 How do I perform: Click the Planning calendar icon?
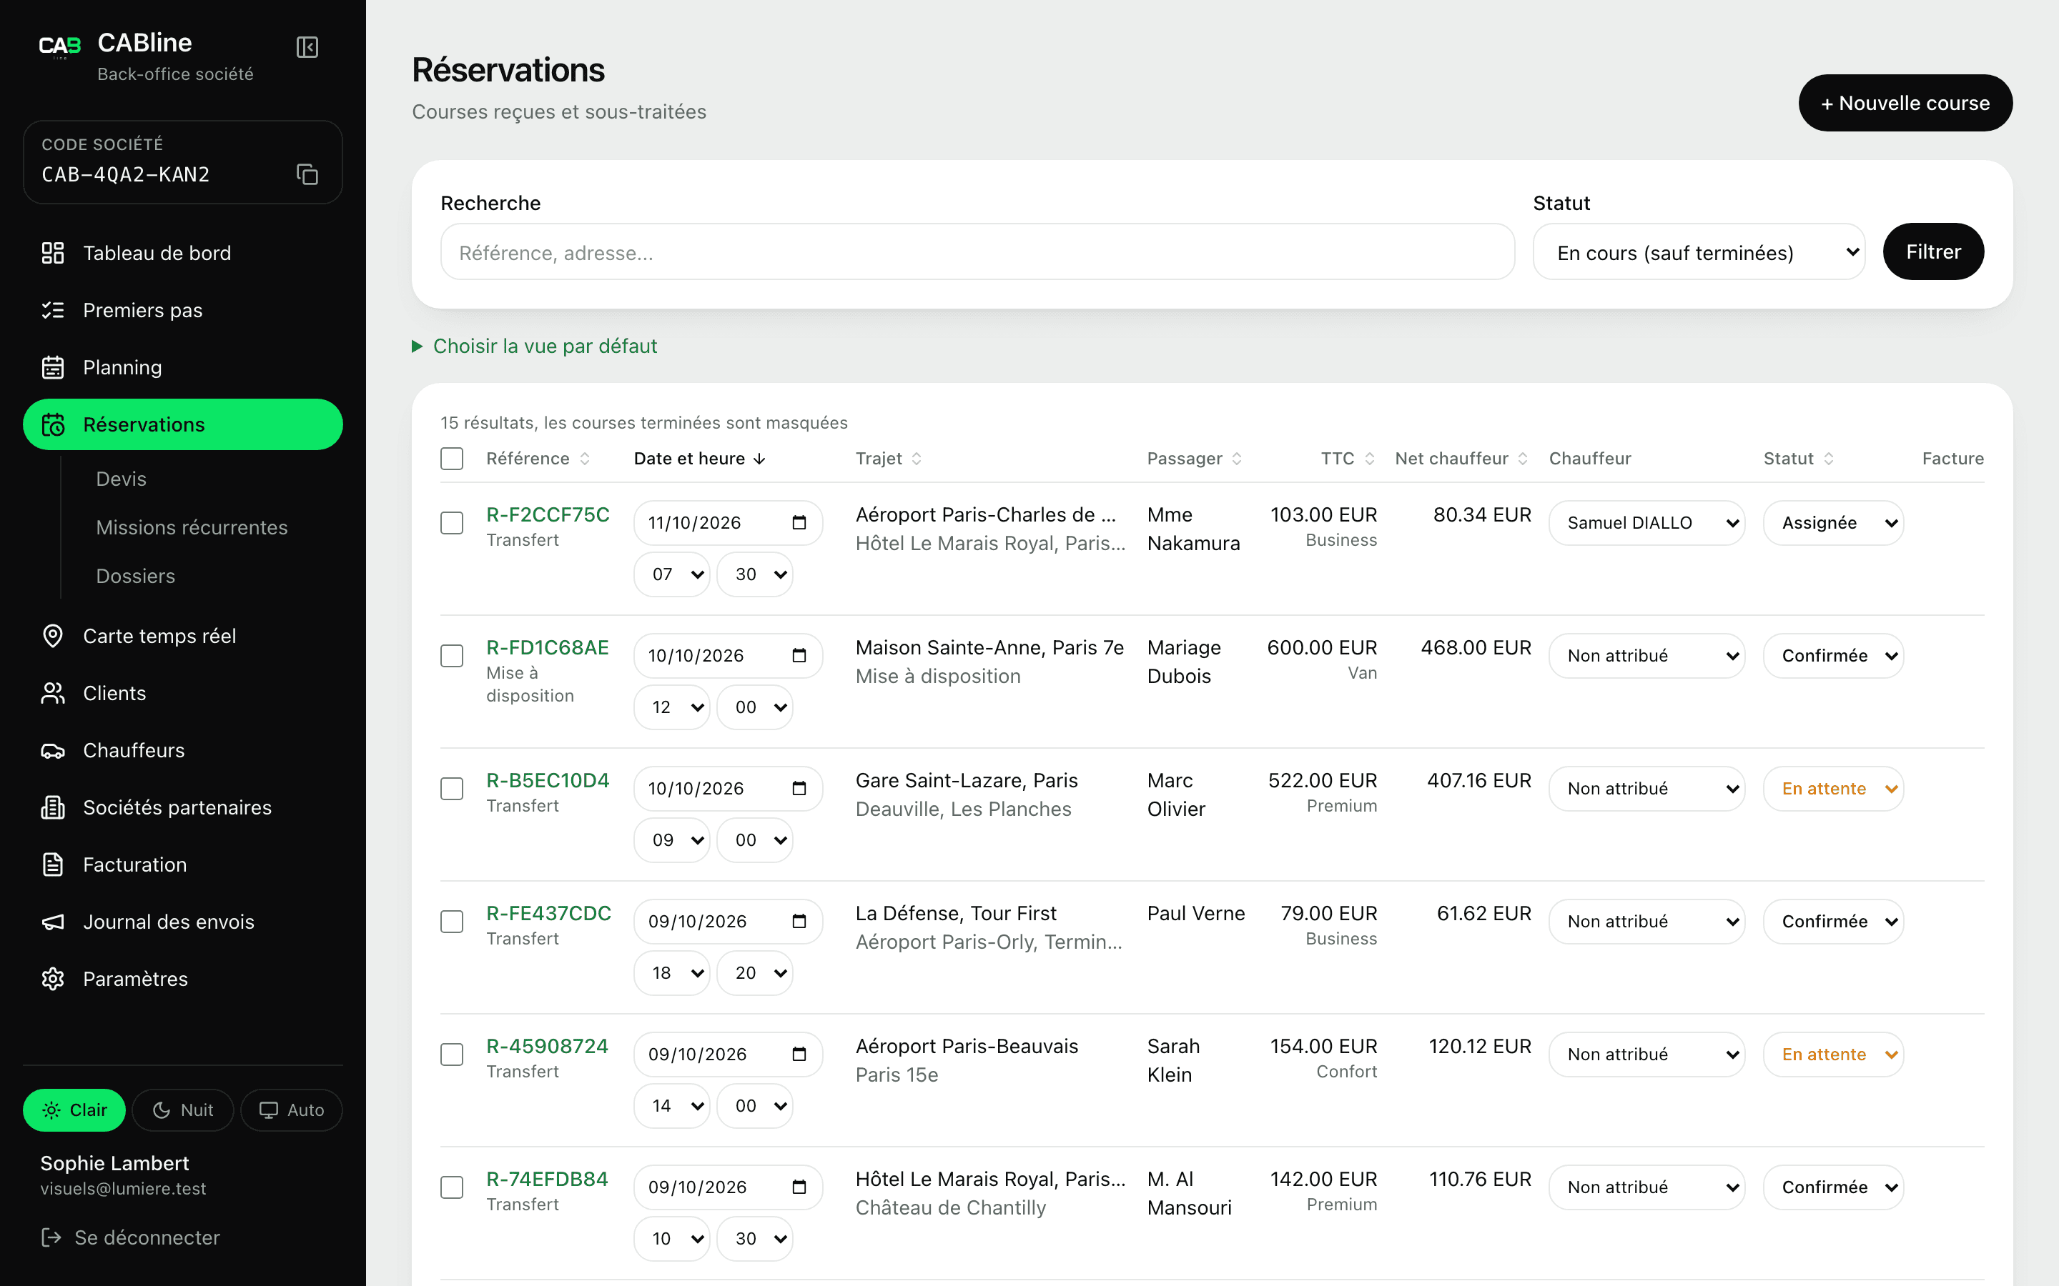point(53,367)
